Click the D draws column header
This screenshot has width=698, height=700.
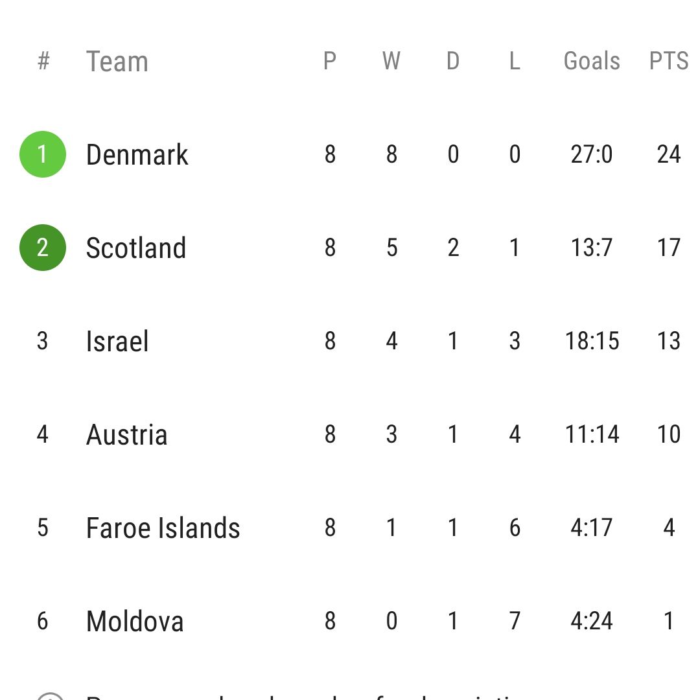[453, 61]
